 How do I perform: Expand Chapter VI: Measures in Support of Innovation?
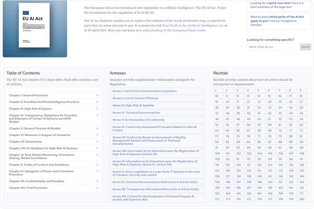tap(53, 135)
